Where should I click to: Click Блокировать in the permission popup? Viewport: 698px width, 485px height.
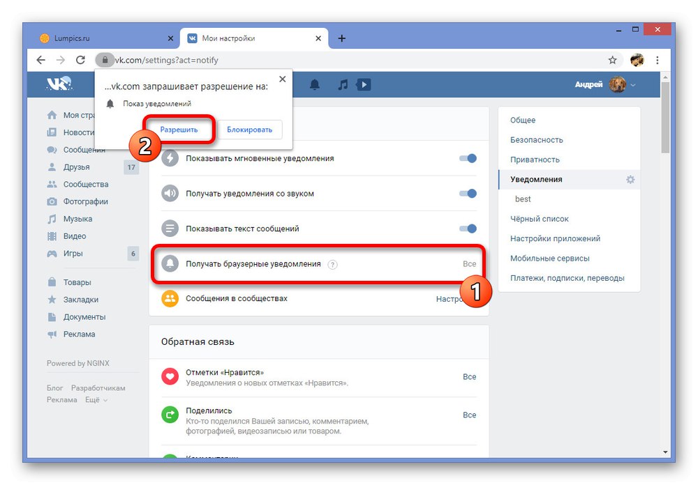(x=249, y=130)
